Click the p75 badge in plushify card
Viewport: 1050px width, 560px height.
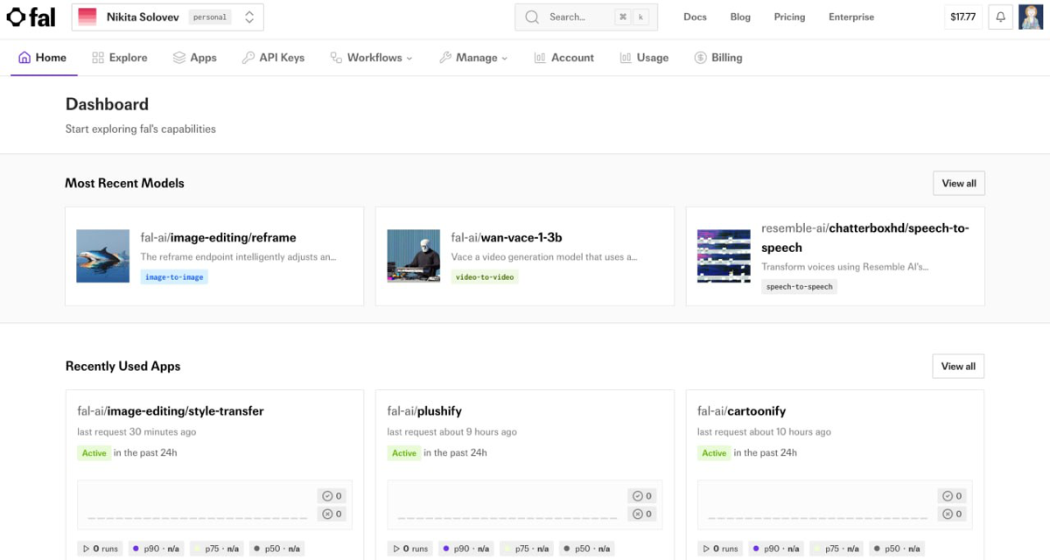click(528, 549)
